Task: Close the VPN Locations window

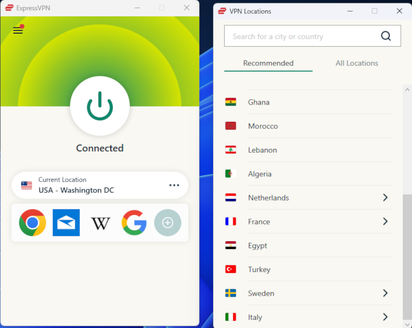Action: pyautogui.click(x=399, y=11)
